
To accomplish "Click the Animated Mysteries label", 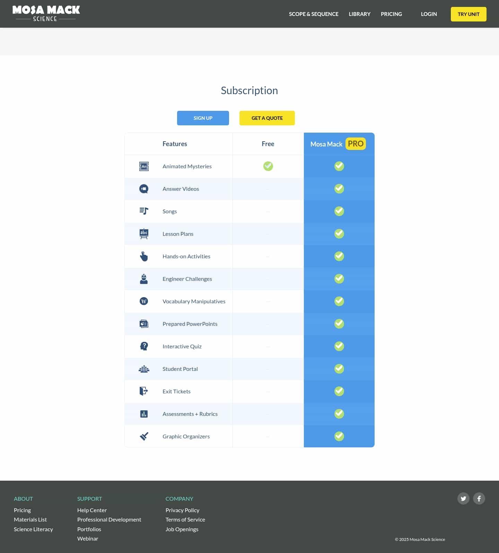I will [187, 166].
